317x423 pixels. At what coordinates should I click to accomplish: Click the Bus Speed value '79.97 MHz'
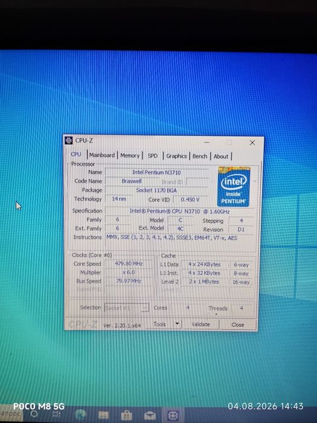click(129, 281)
